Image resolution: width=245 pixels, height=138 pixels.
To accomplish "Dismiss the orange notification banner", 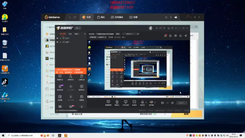I will tap(85, 70).
